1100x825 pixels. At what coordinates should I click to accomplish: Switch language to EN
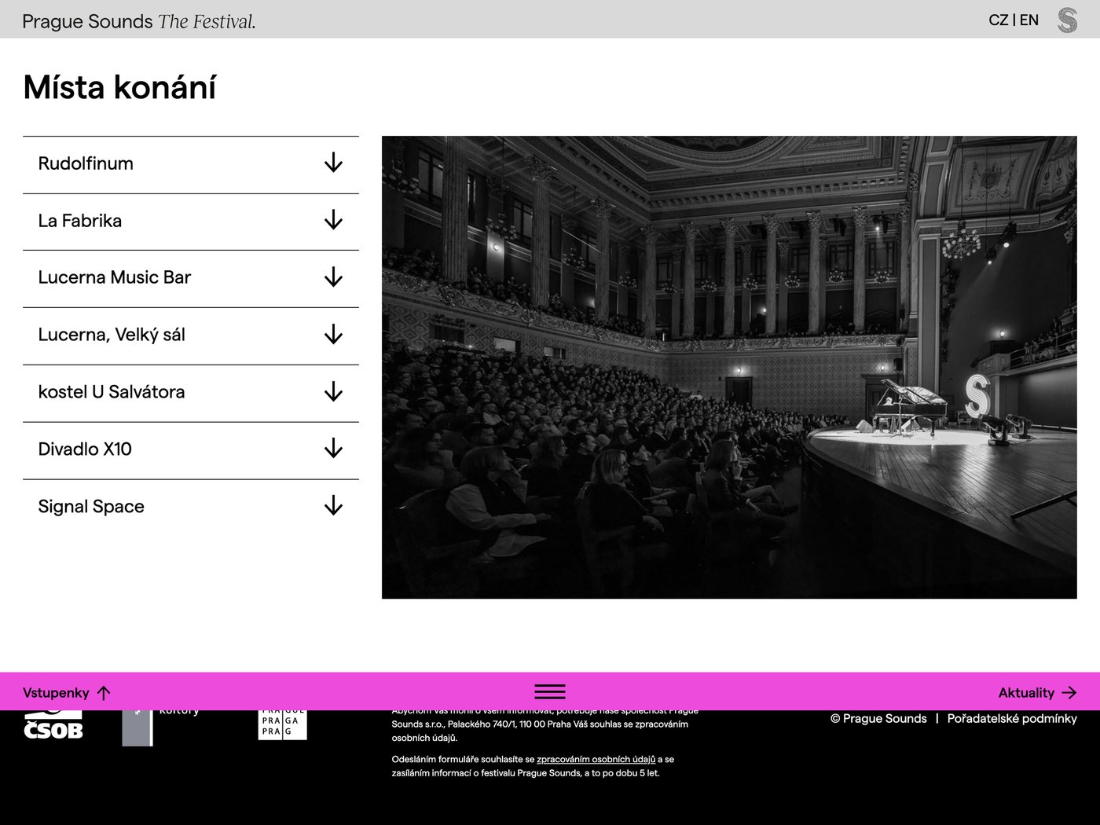pyautogui.click(x=1029, y=20)
